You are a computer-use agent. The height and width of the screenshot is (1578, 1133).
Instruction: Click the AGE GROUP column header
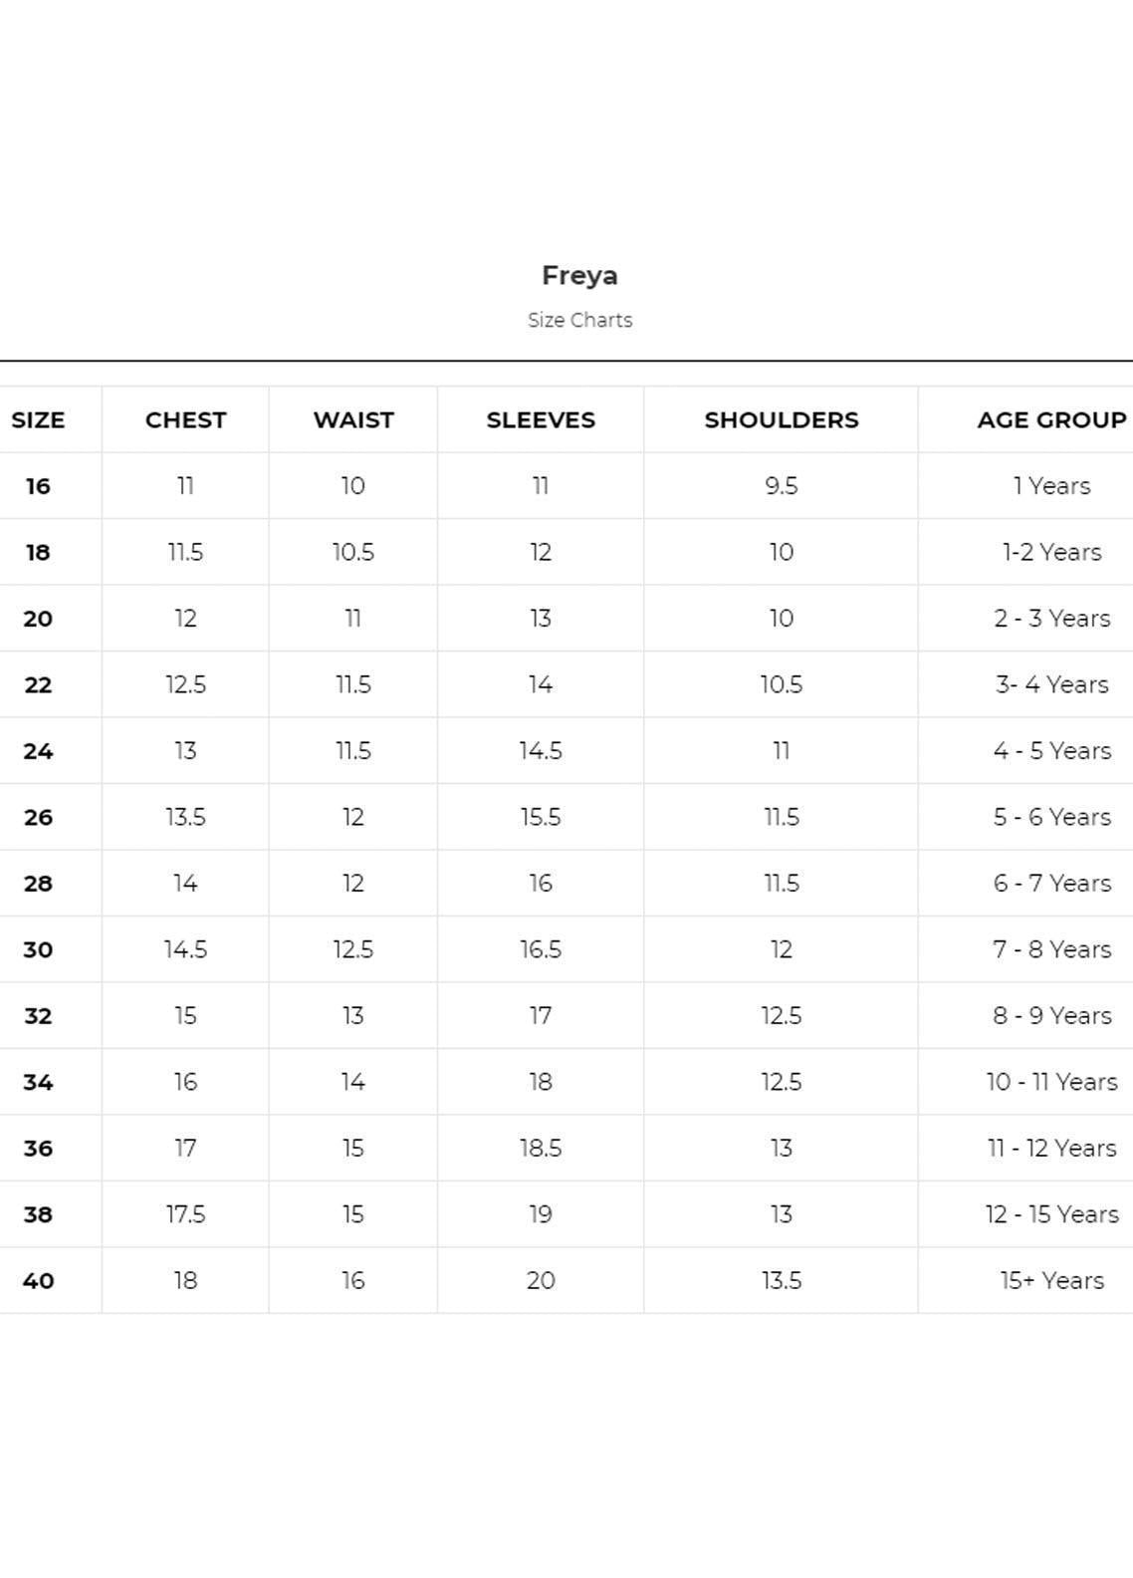(1051, 420)
